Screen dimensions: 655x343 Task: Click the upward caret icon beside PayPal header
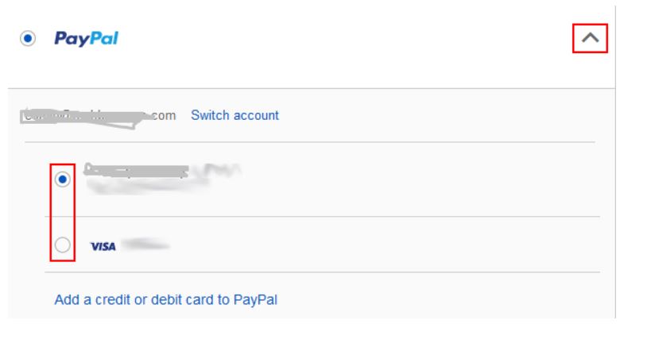[x=591, y=37]
